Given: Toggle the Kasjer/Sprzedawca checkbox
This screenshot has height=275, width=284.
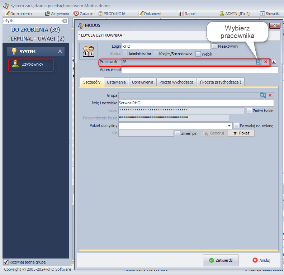Looking at the screenshot, I should point(156,54).
